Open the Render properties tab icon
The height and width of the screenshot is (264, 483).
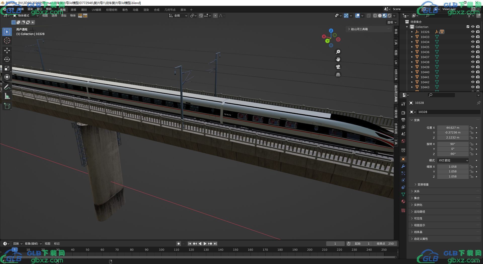(x=403, y=113)
